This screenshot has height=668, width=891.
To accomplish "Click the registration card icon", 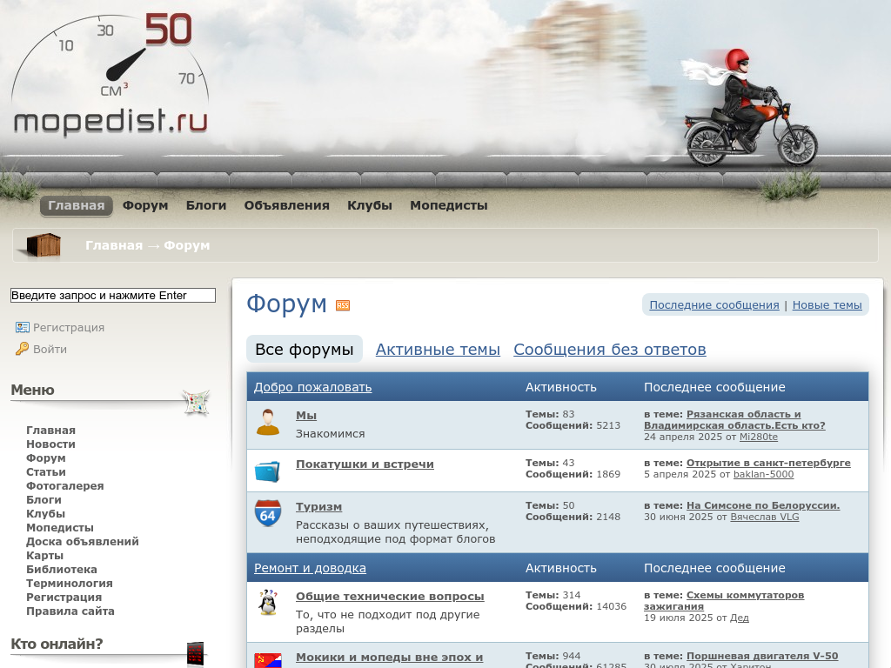I will point(22,327).
